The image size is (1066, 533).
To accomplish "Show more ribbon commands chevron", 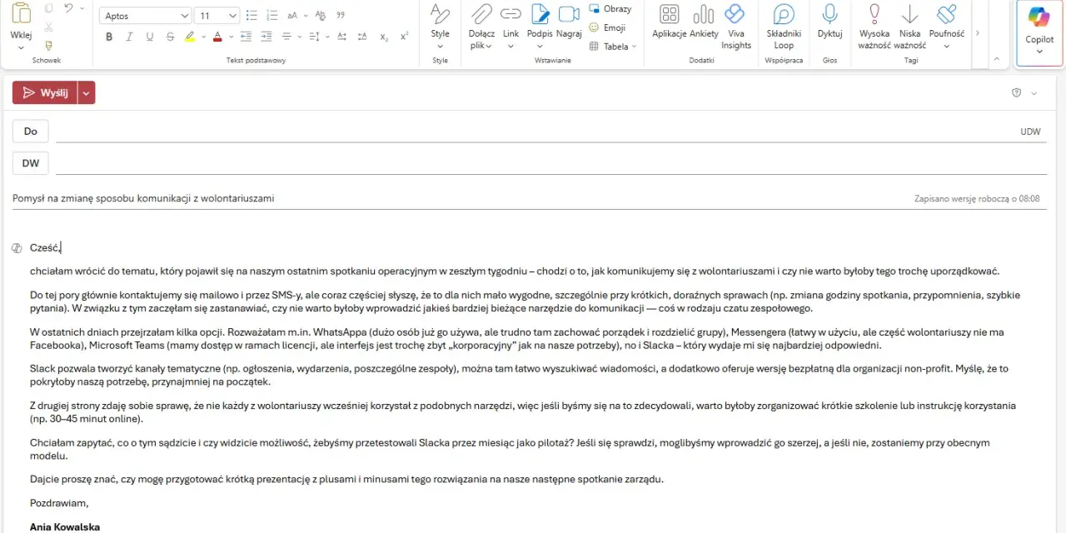I will click(x=977, y=33).
